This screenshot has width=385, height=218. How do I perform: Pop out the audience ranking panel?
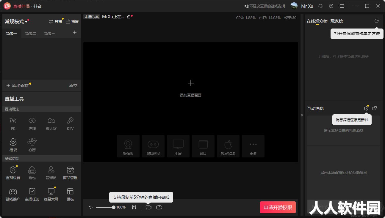(x=377, y=21)
